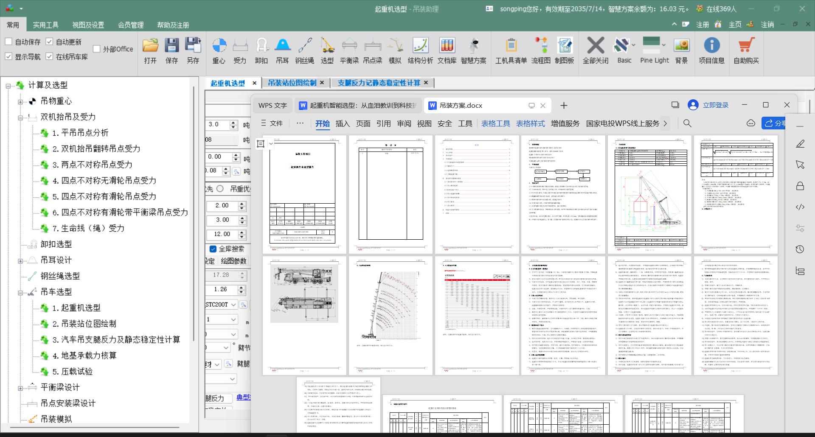Switch to 视图及设置 menu tab

click(x=88, y=25)
